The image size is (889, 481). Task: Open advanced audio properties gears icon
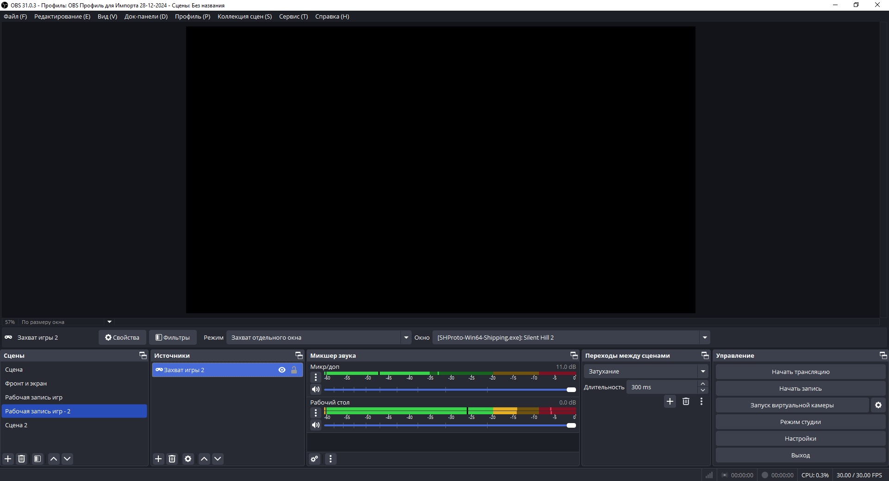(314, 459)
